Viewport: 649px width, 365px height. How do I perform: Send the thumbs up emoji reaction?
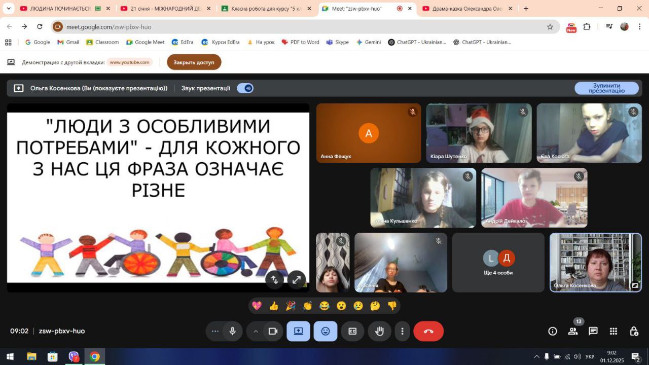pyautogui.click(x=274, y=306)
